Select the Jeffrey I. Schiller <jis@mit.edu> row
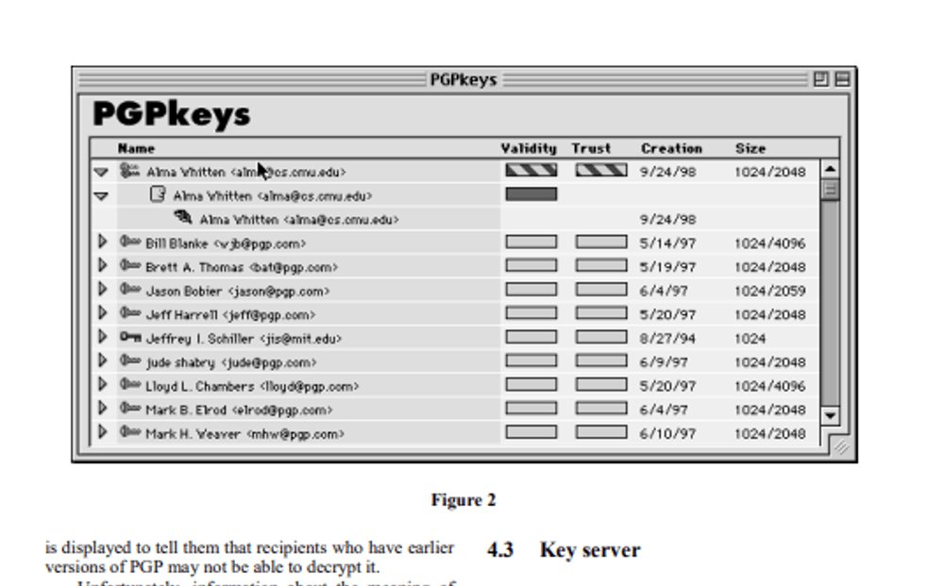This screenshot has height=586, width=944. [x=456, y=338]
